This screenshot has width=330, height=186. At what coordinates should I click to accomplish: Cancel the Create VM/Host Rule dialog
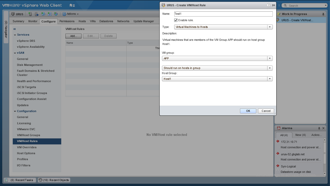[x=266, y=111]
